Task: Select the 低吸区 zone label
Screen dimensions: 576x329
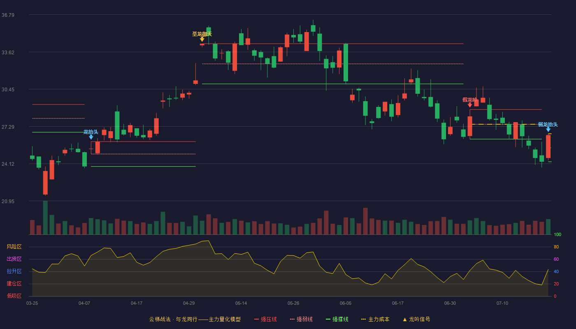Action: click(14, 296)
